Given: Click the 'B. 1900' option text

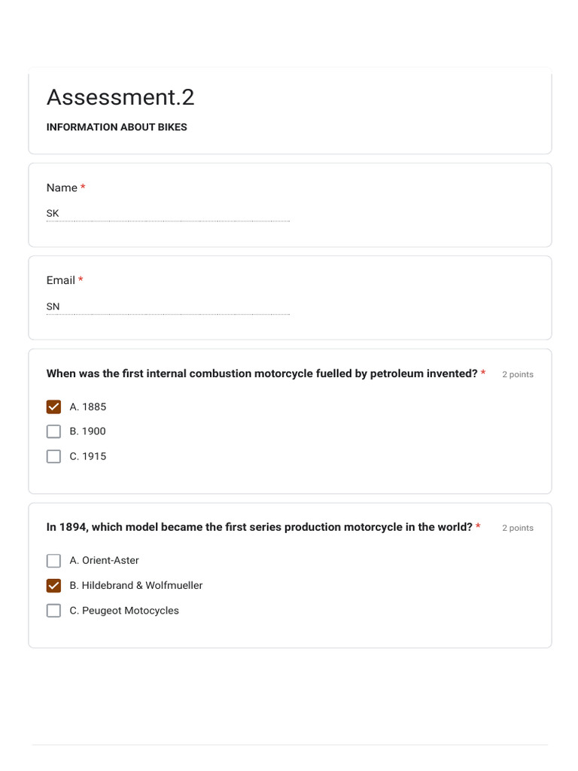Looking at the screenshot, I should [x=88, y=431].
